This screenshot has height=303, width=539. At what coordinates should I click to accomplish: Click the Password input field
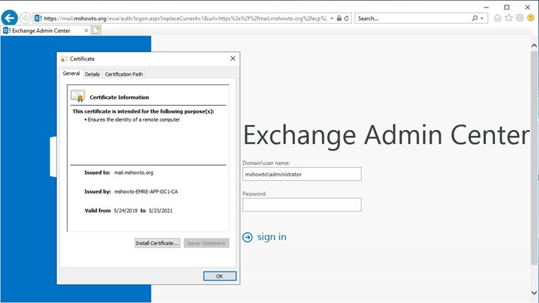click(302, 205)
